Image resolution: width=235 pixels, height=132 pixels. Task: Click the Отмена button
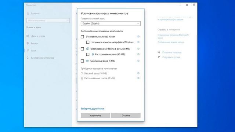(126, 115)
